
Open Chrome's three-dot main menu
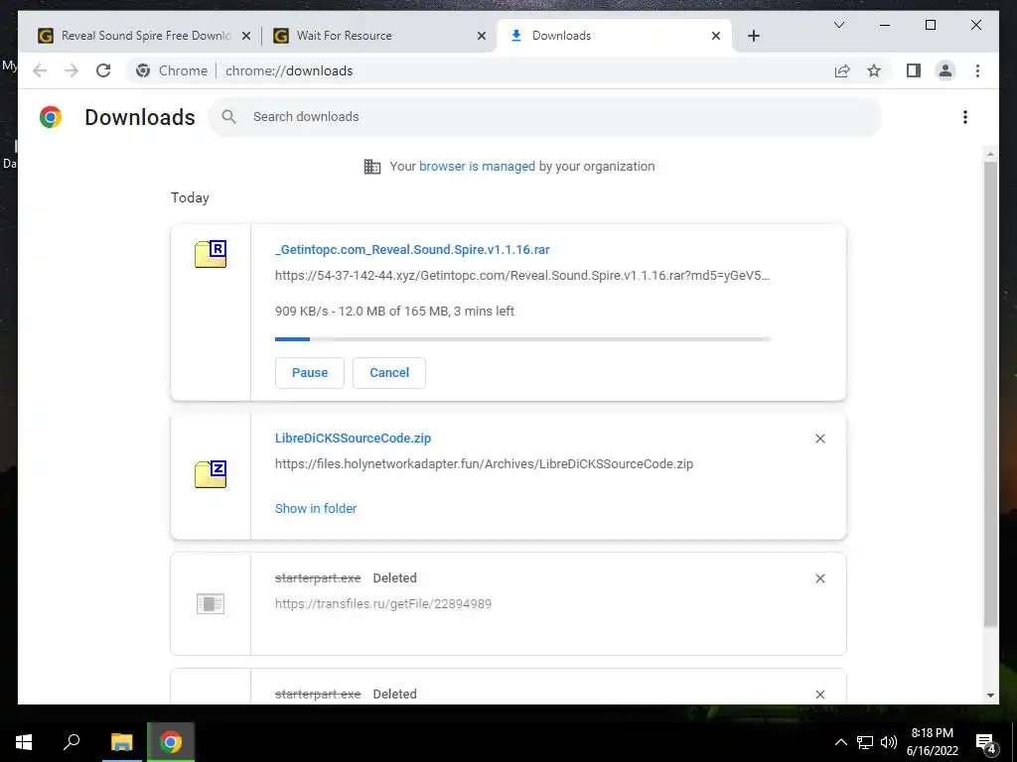[977, 70]
